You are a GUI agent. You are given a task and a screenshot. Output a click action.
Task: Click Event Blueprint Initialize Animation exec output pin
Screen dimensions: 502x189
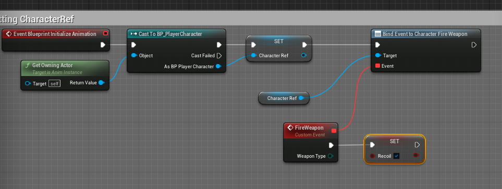[103, 45]
